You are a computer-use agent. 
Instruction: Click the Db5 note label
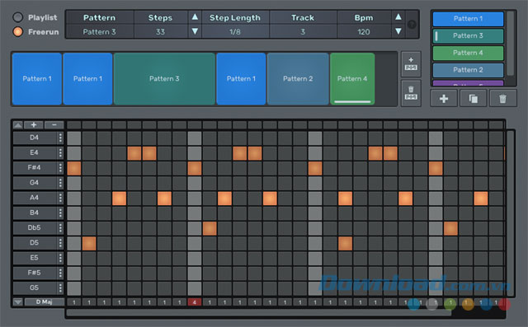coord(34,228)
